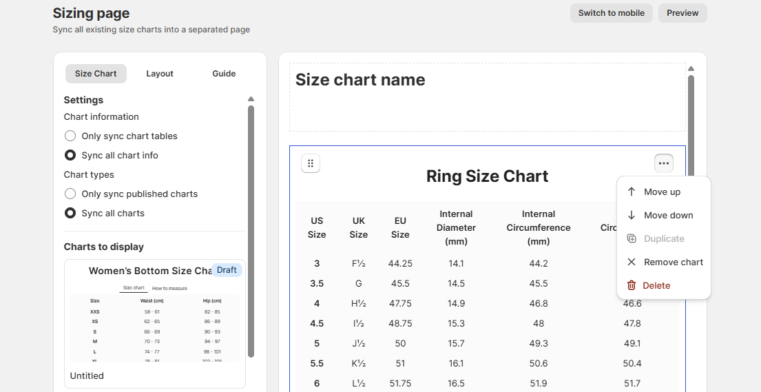Image resolution: width=761 pixels, height=392 pixels.
Task: Click the Remove chart X icon
Action: click(632, 262)
